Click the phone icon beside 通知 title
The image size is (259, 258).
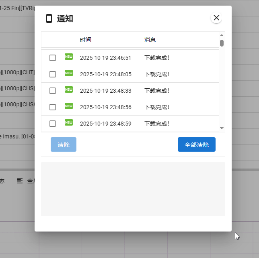pos(49,18)
